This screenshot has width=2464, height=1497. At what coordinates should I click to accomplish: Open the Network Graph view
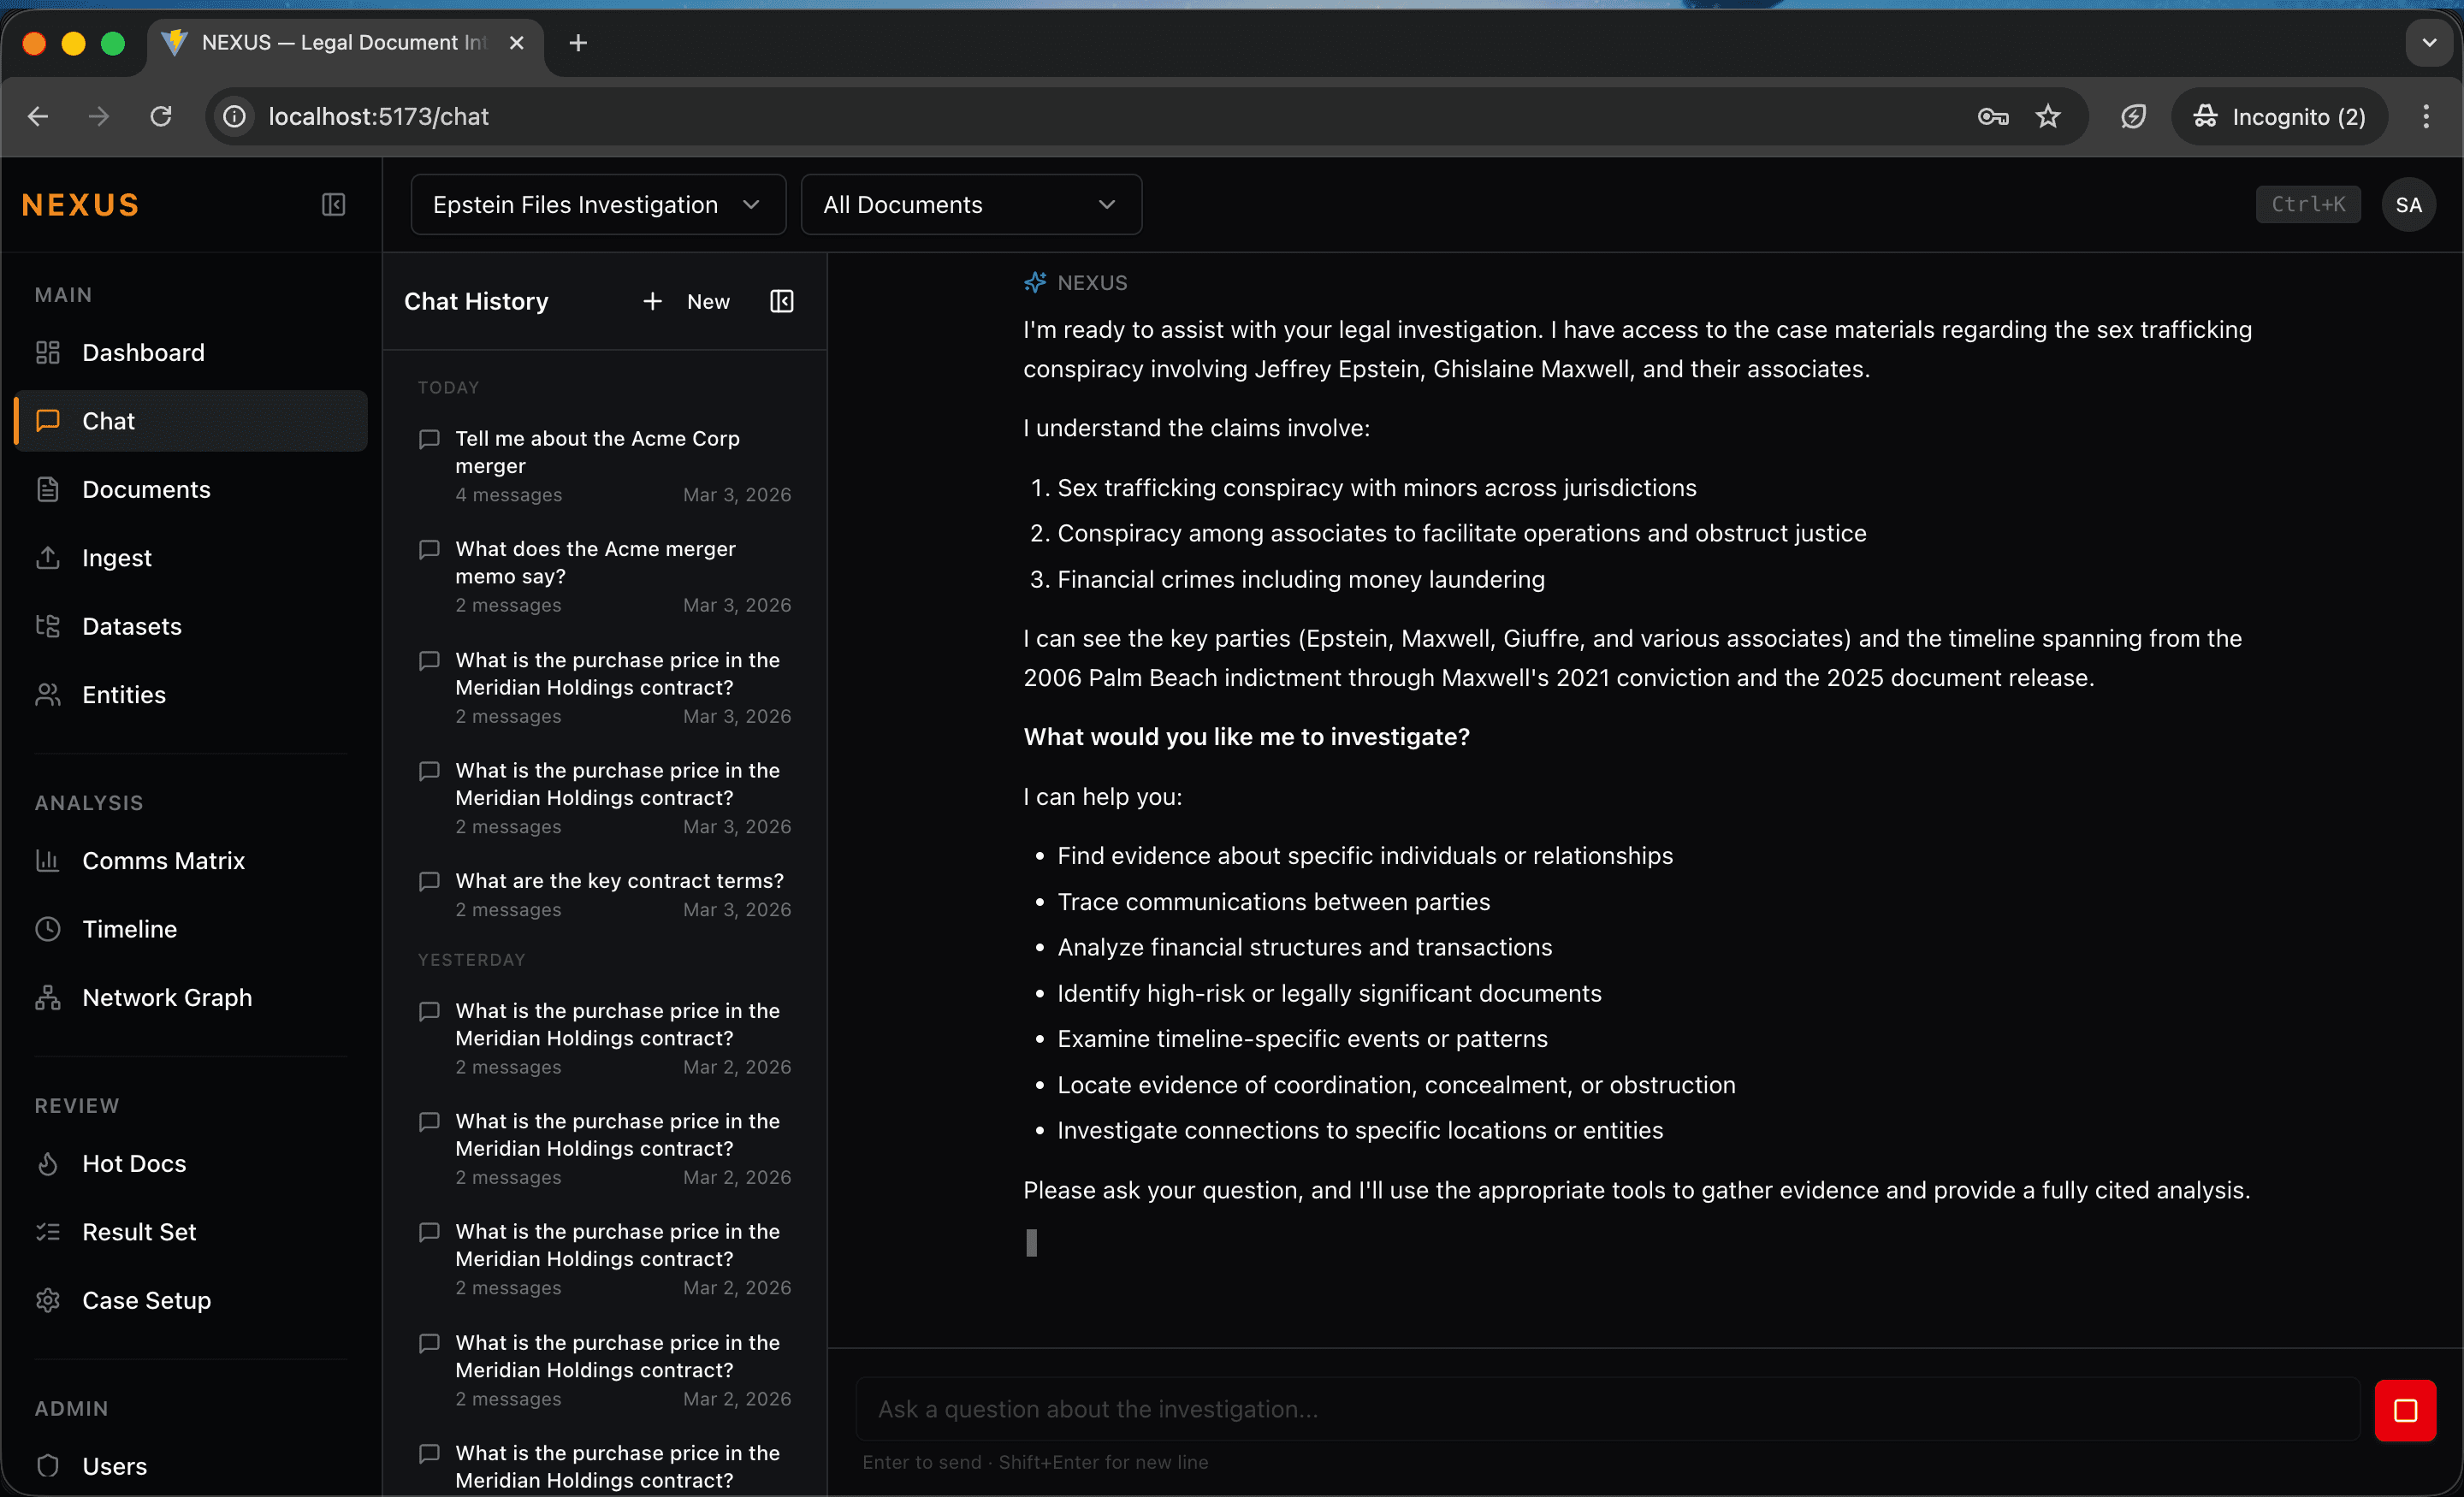point(166,997)
